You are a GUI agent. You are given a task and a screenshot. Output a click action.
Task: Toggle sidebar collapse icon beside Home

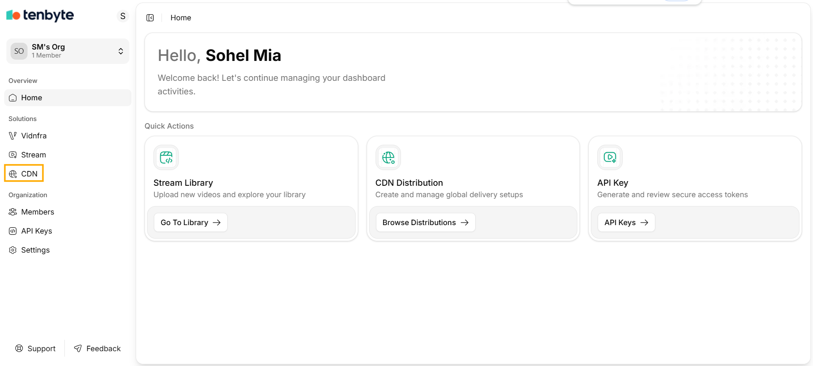click(150, 18)
